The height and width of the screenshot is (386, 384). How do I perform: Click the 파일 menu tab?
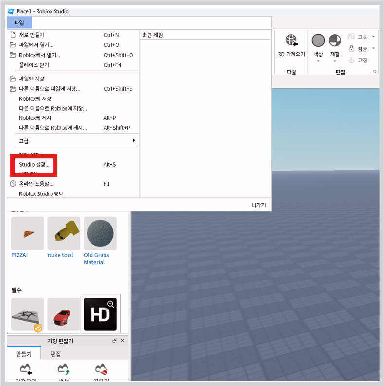(19, 22)
